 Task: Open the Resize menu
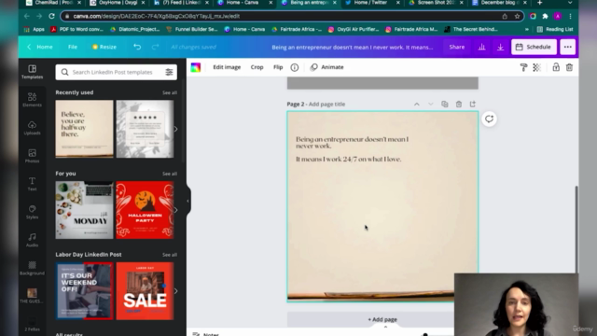pyautogui.click(x=104, y=47)
